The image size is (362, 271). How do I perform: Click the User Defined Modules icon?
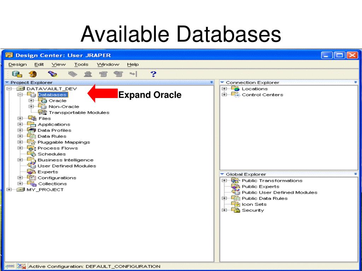31,166
